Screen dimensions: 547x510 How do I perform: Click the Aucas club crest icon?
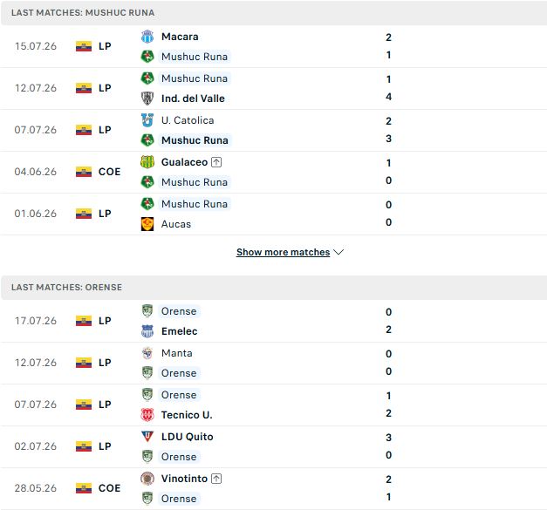[x=147, y=224]
